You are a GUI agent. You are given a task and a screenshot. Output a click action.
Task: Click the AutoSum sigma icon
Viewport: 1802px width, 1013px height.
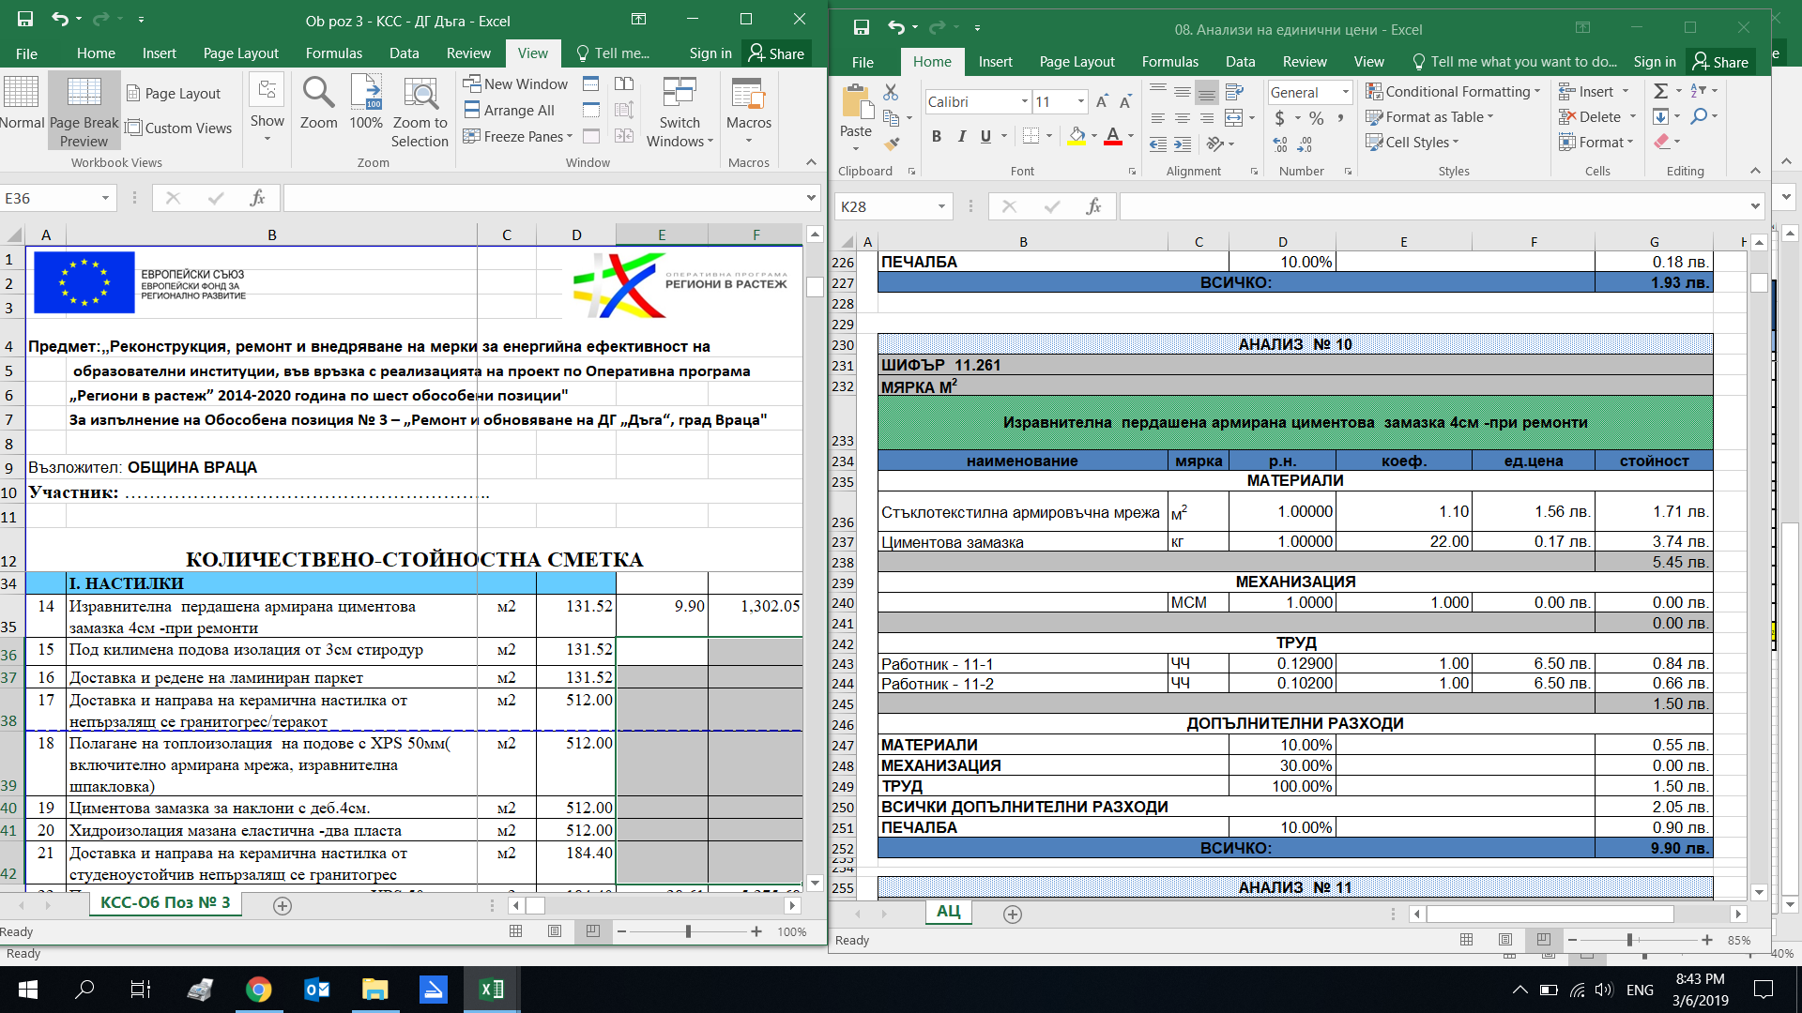coord(1660,91)
